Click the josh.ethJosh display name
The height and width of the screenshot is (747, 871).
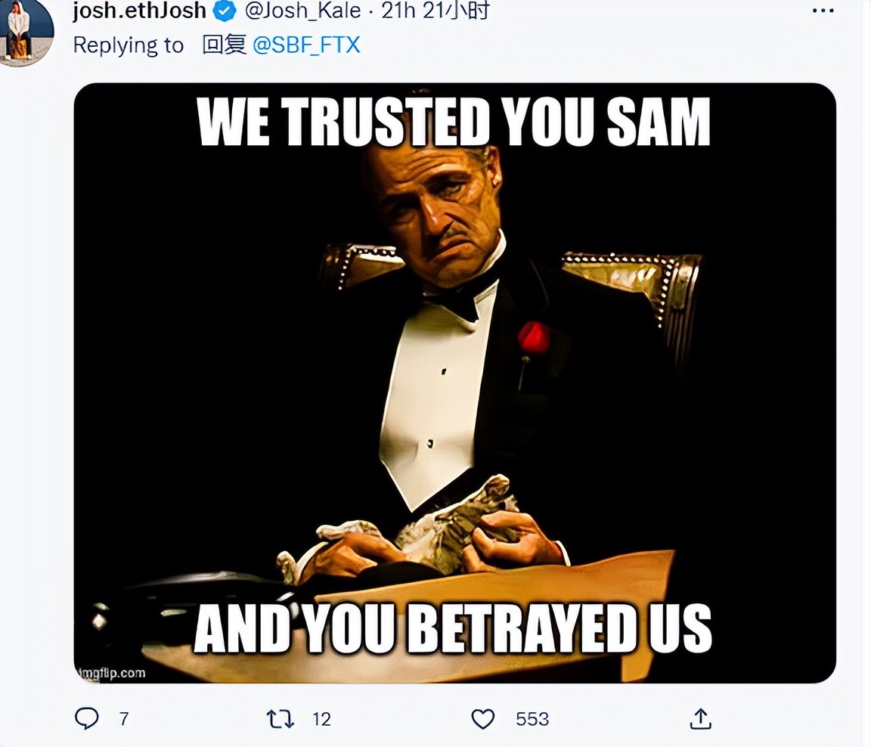click(139, 11)
